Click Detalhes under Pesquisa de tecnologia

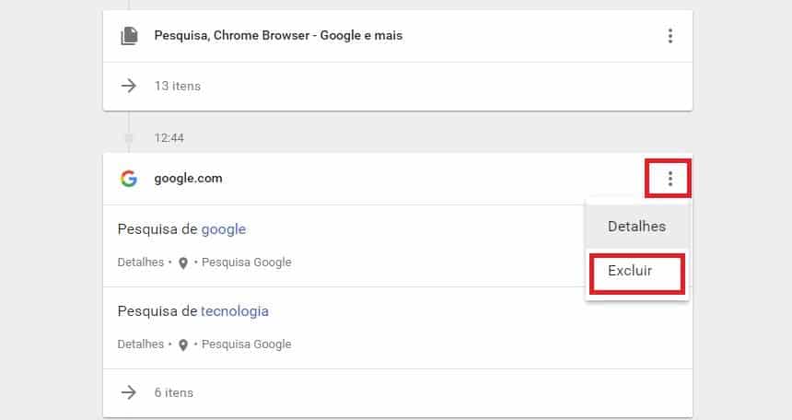click(x=140, y=344)
